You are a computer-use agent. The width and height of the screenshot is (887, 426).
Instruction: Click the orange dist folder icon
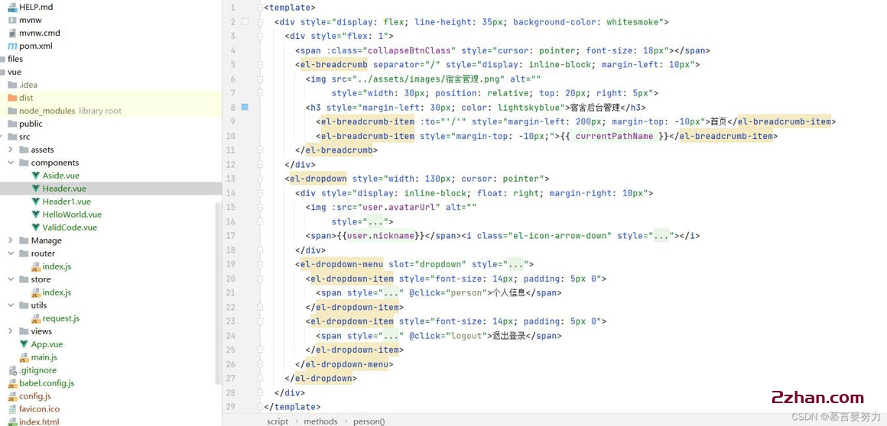click(x=11, y=98)
